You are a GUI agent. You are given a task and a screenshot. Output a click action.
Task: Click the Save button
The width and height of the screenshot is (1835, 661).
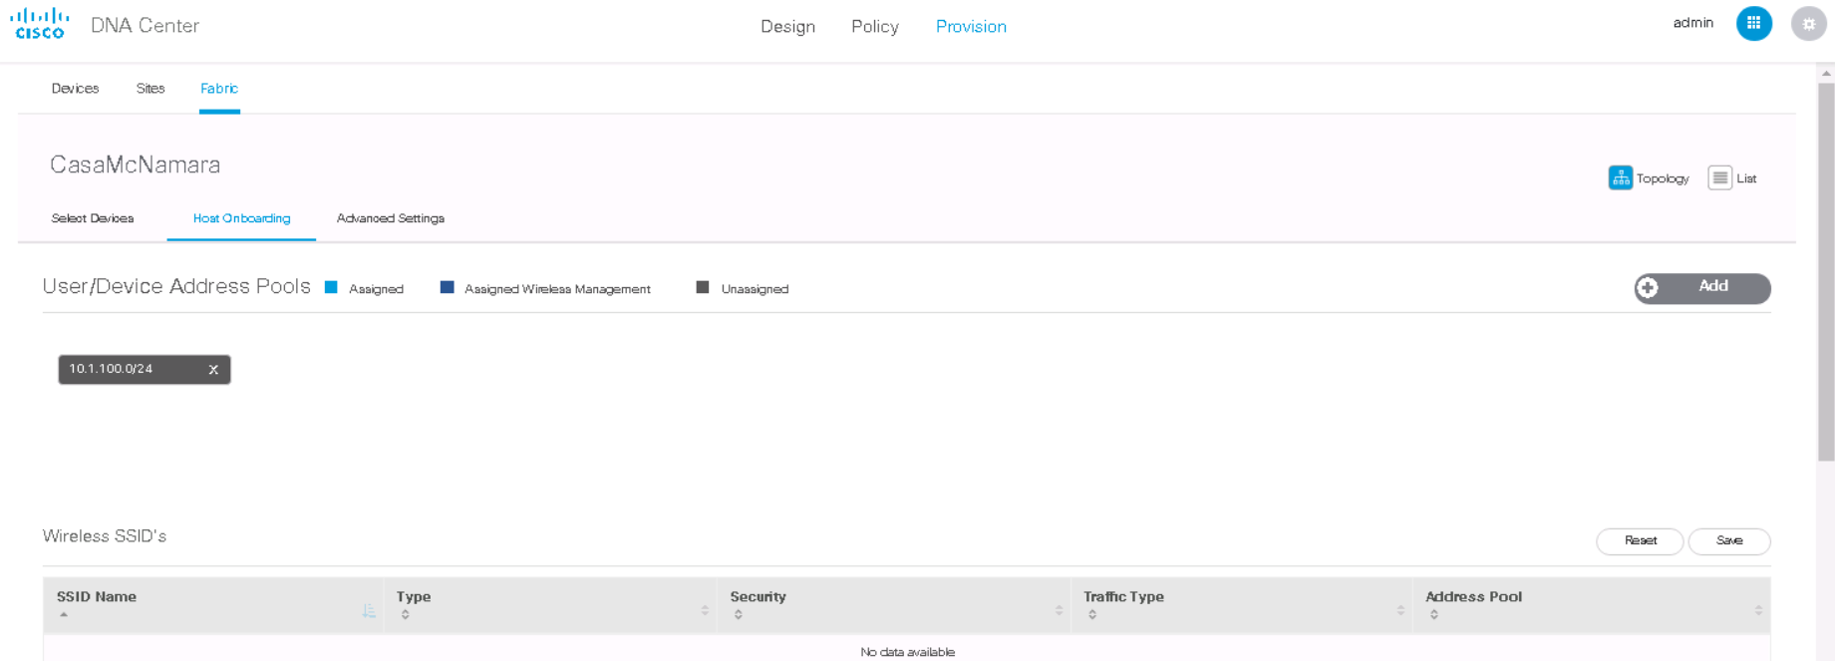tap(1729, 541)
